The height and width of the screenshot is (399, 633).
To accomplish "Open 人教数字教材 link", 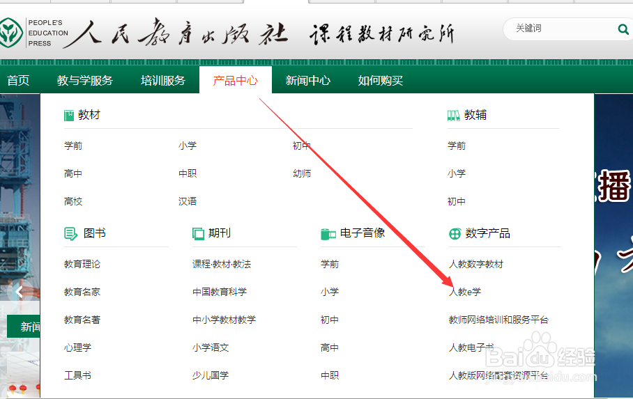I will click(x=476, y=264).
